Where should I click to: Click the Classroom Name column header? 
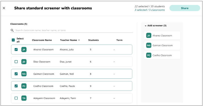tap(42, 40)
